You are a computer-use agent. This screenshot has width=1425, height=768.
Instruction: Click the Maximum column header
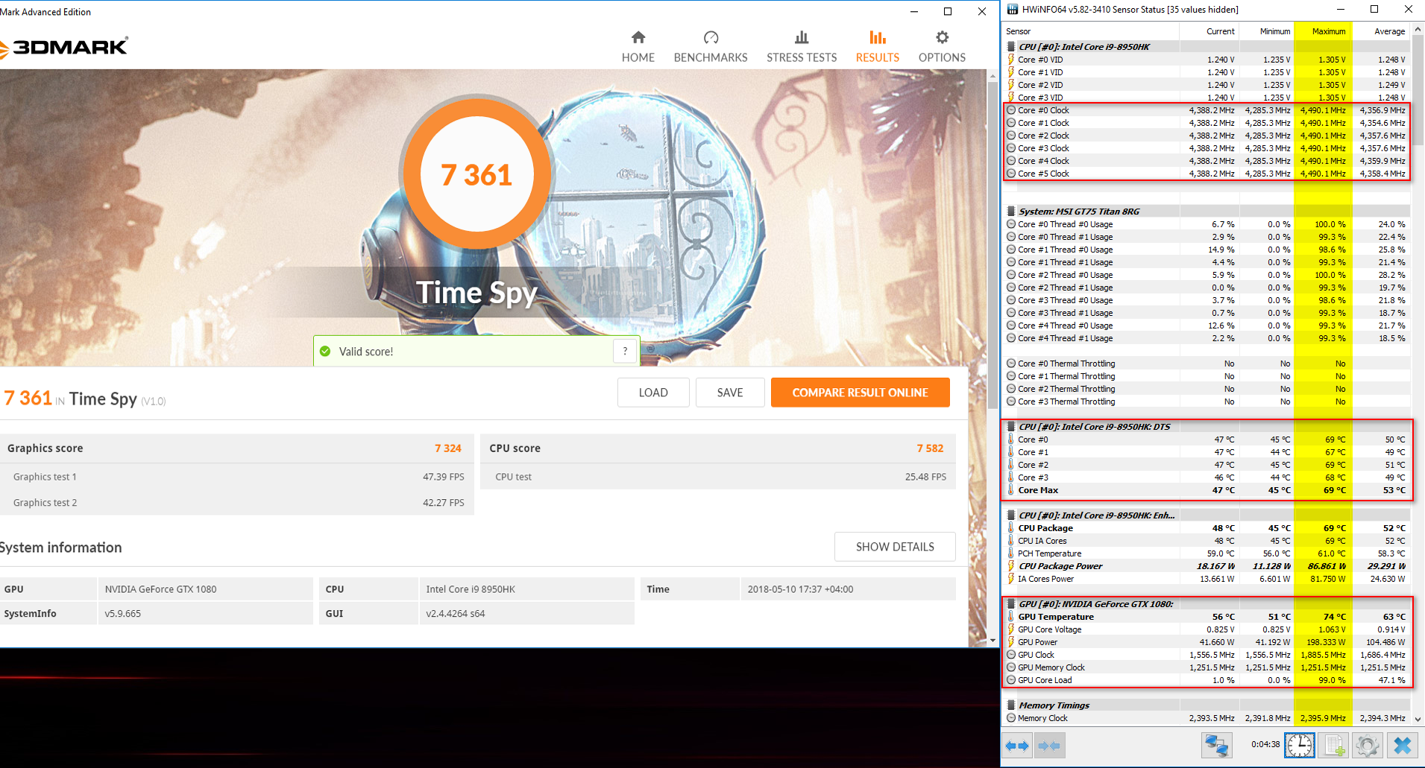[1323, 31]
